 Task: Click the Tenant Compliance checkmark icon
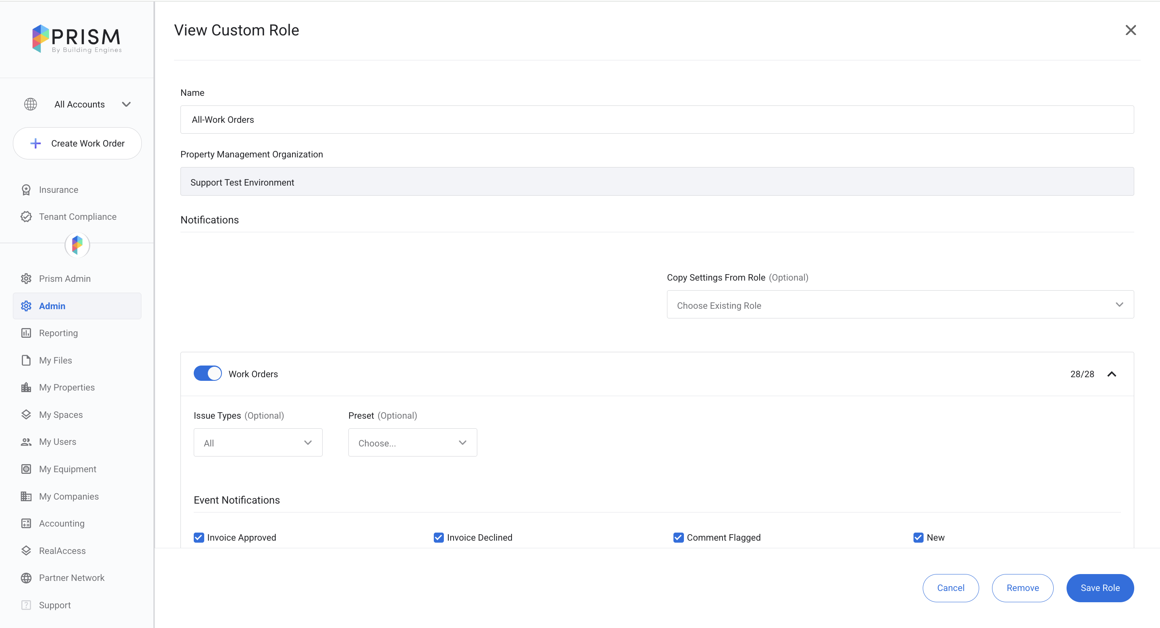tap(26, 217)
